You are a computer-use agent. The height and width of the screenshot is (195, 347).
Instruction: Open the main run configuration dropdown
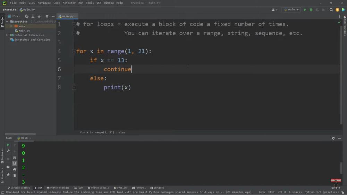tap(291, 10)
